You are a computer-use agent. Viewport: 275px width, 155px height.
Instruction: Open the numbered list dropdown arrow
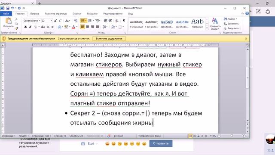93,21
